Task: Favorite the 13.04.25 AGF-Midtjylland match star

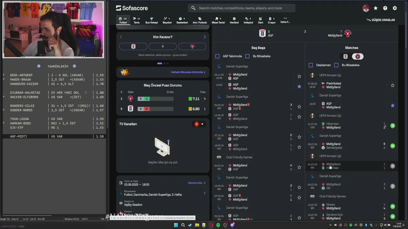Action: pos(299,117)
